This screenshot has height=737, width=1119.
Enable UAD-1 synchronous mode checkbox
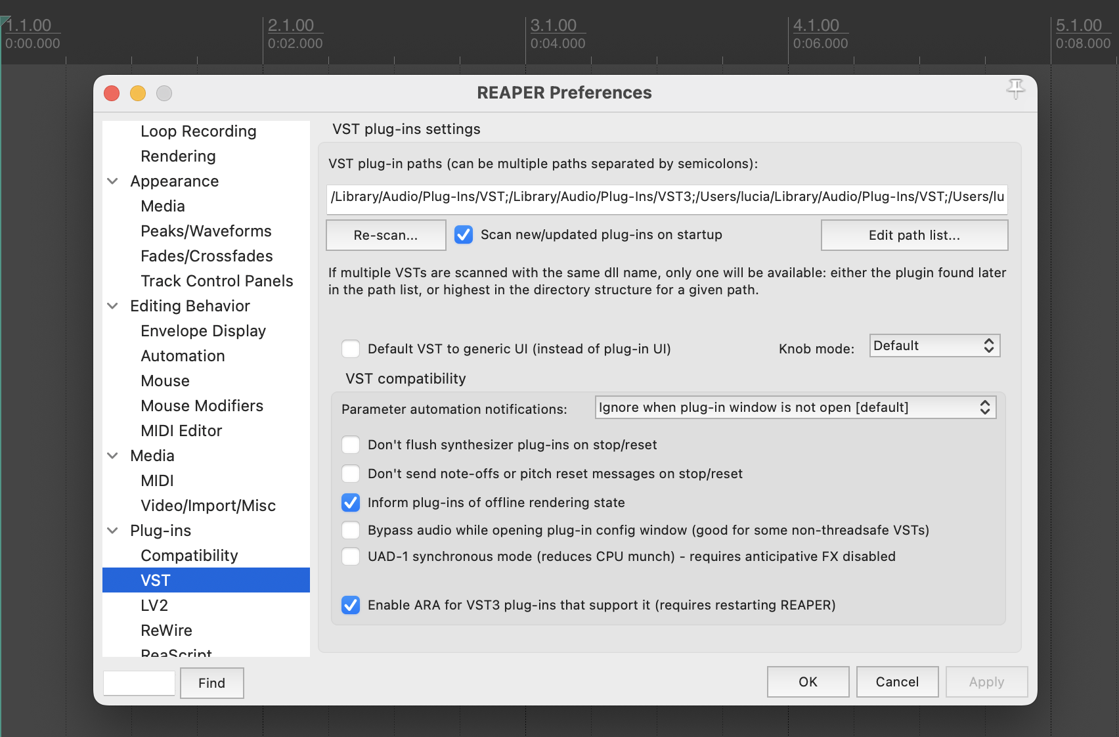pos(351,557)
